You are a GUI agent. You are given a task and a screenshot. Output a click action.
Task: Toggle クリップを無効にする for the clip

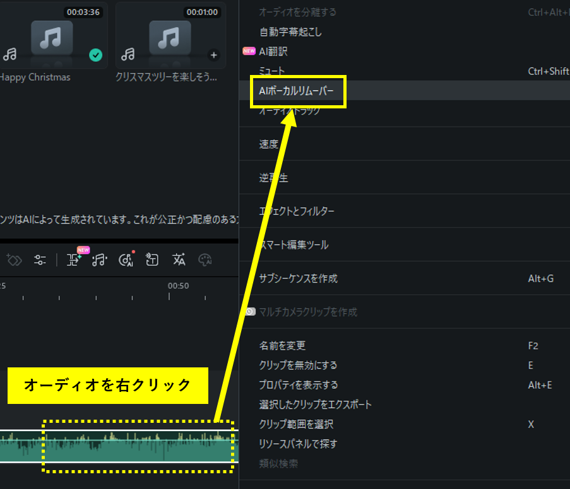298,365
